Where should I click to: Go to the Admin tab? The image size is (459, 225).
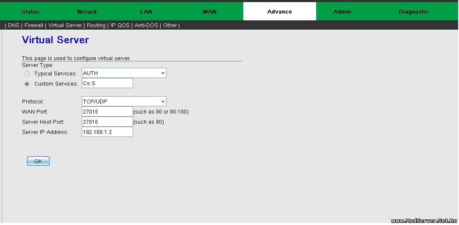[342, 12]
